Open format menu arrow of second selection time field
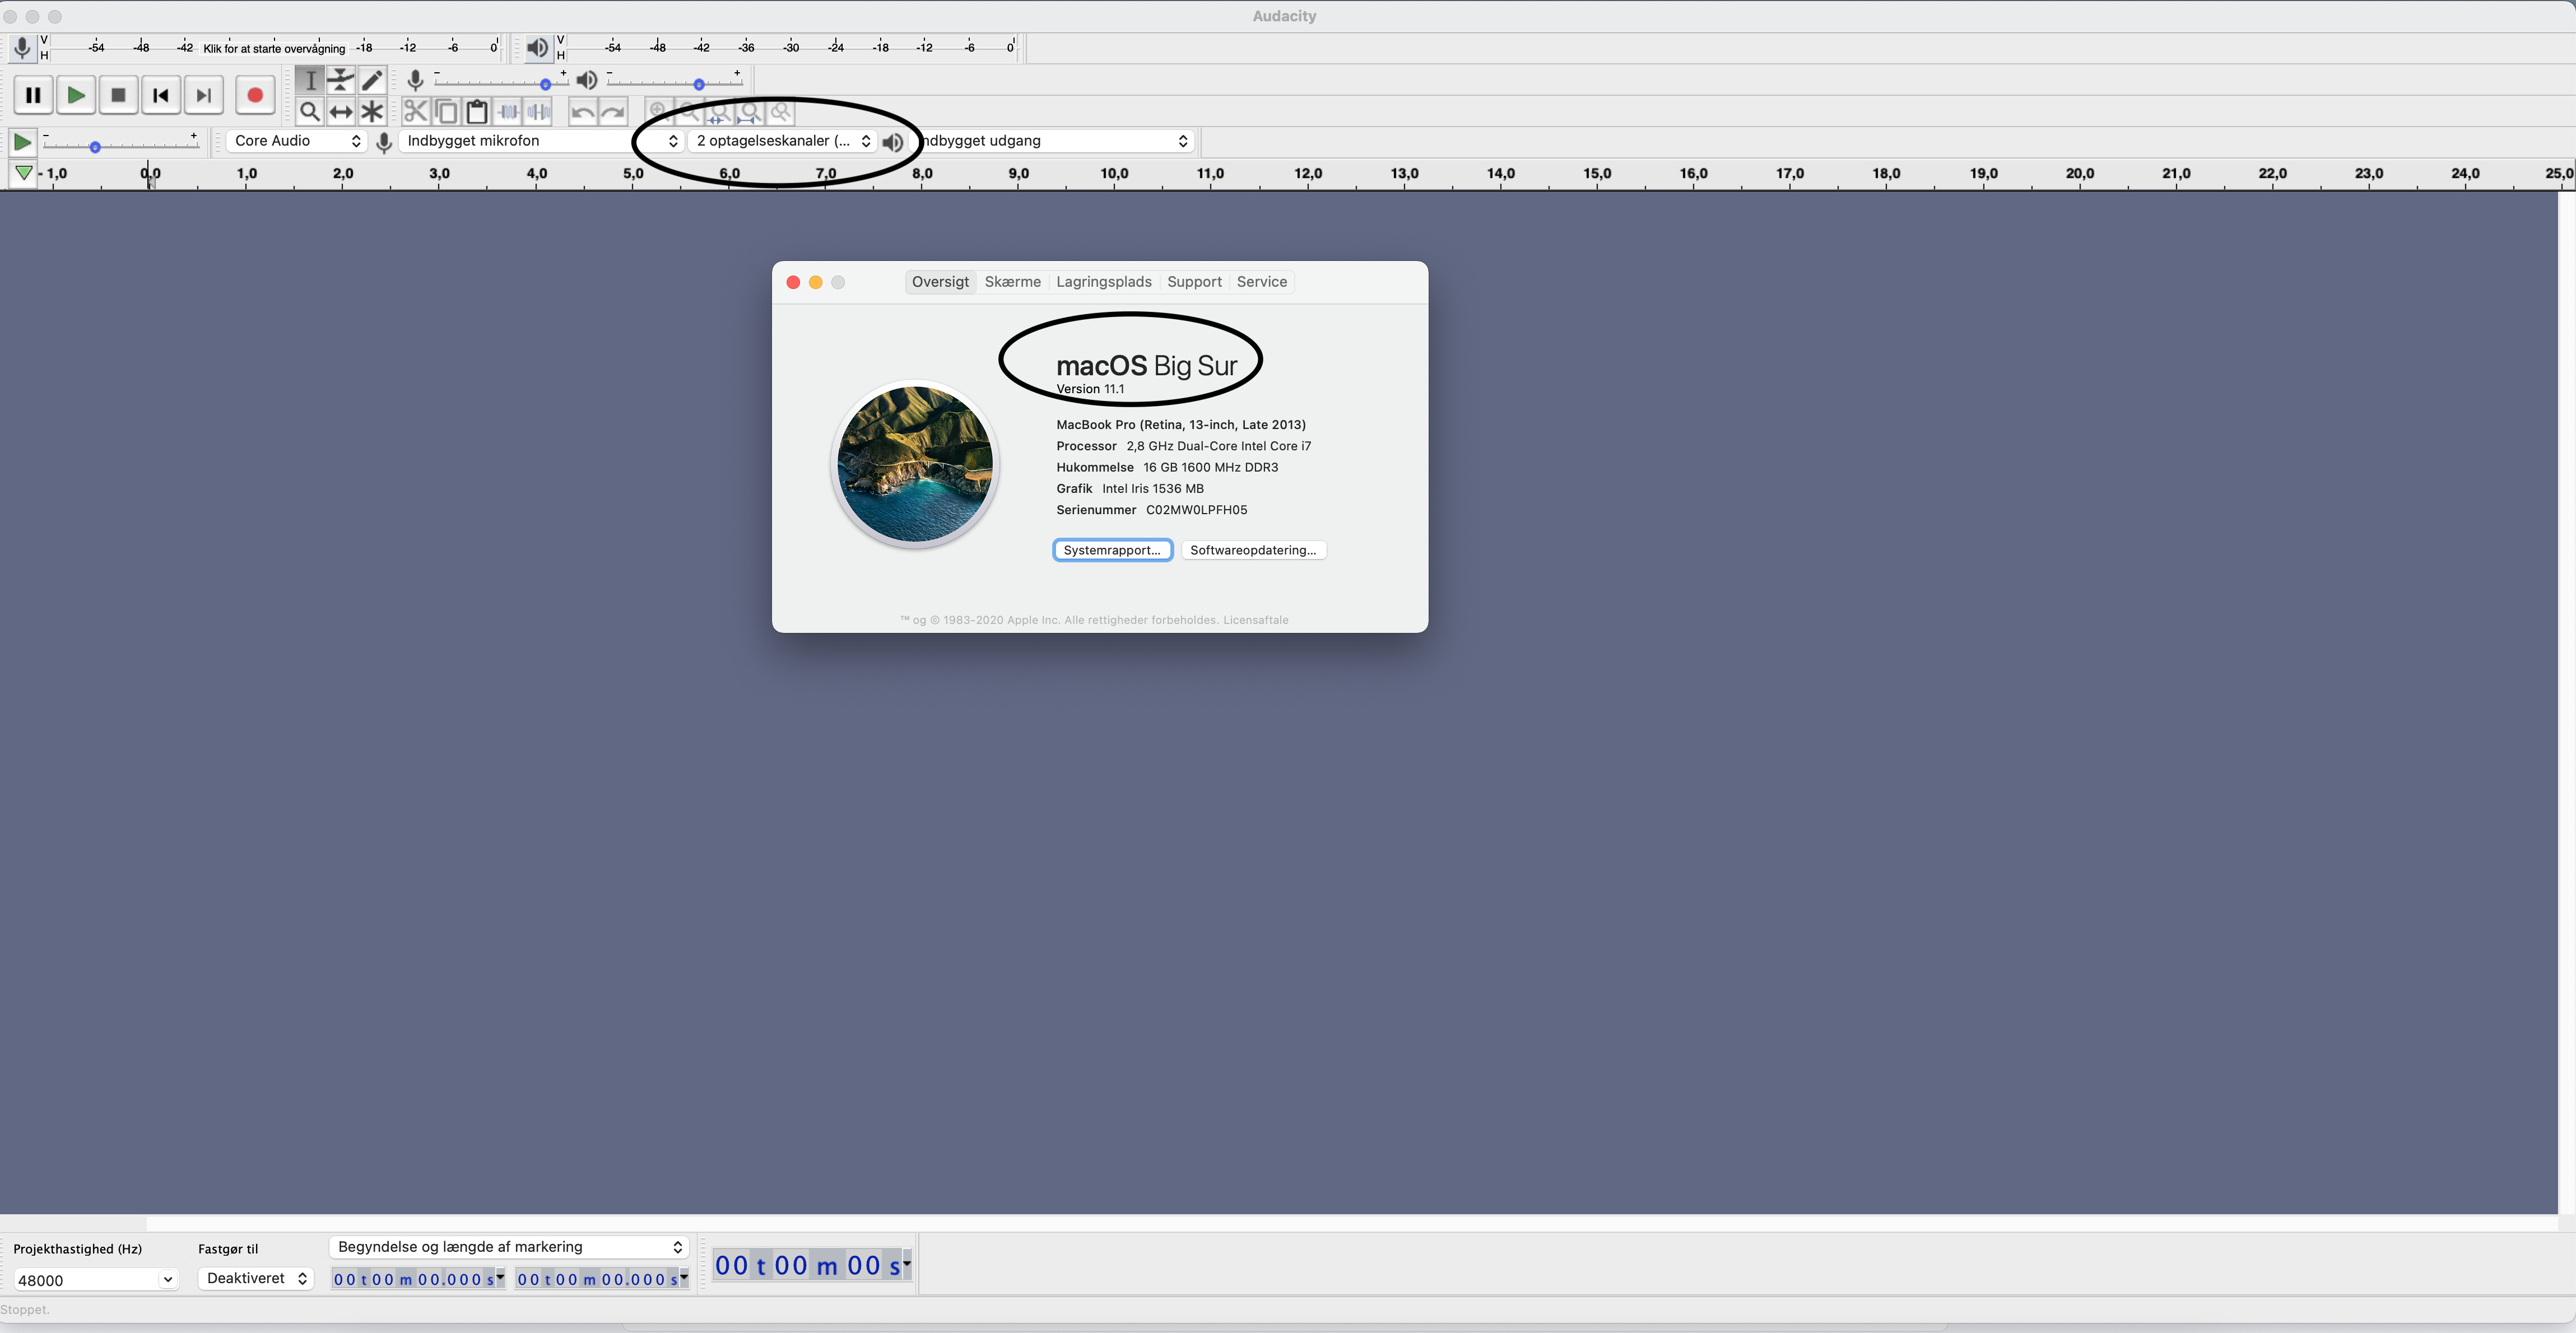Image resolution: width=2576 pixels, height=1333 pixels. point(684,1277)
